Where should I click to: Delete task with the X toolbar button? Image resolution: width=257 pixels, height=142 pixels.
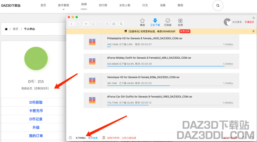[107, 24]
